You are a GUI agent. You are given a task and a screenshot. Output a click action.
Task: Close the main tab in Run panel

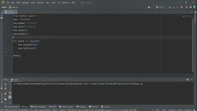coord(19,80)
